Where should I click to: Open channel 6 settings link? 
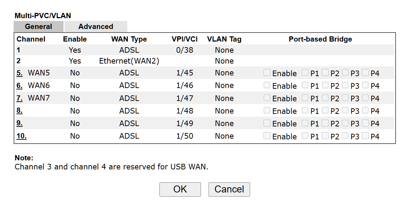tap(20, 86)
